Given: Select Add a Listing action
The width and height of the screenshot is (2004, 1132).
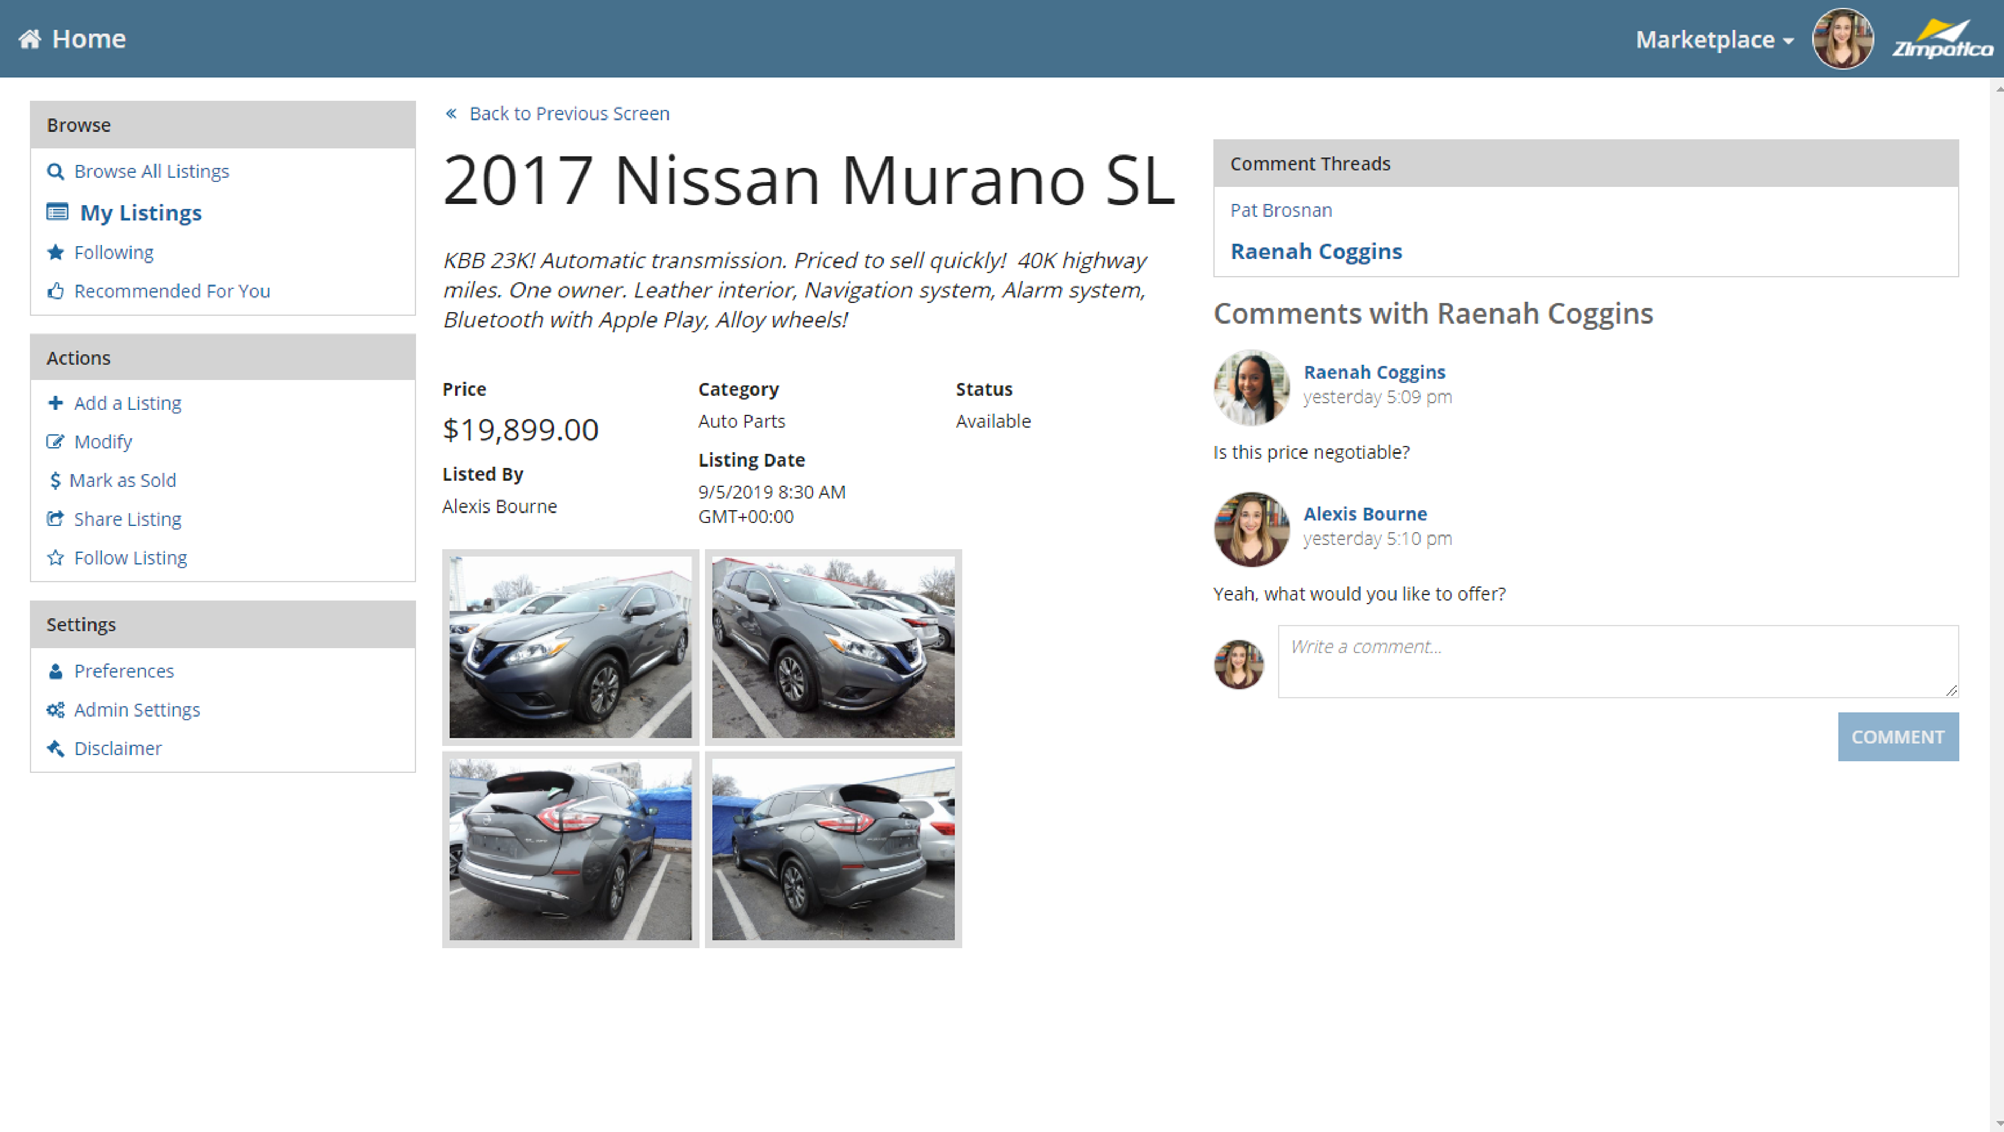Looking at the screenshot, I should [127, 403].
